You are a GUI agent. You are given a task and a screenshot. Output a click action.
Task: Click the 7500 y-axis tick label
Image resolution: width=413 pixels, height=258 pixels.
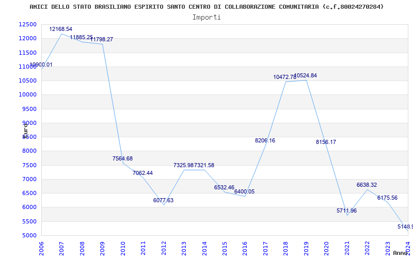(x=29, y=165)
